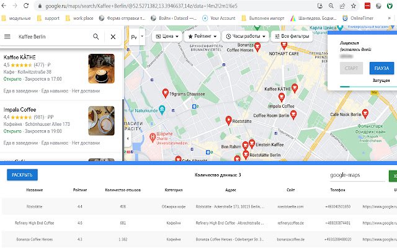397x248 pixels.
Task: Click the bonanzacoffee.de site cell
Action: click(290, 239)
